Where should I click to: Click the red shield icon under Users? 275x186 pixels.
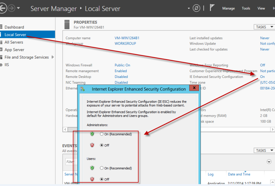[92, 179]
